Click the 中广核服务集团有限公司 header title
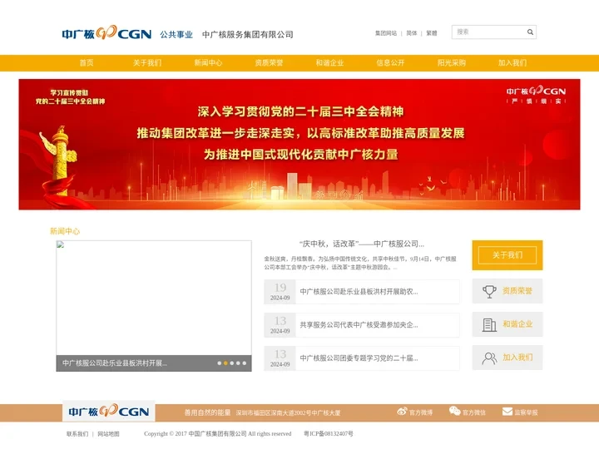599x449 pixels. pyautogui.click(x=248, y=34)
